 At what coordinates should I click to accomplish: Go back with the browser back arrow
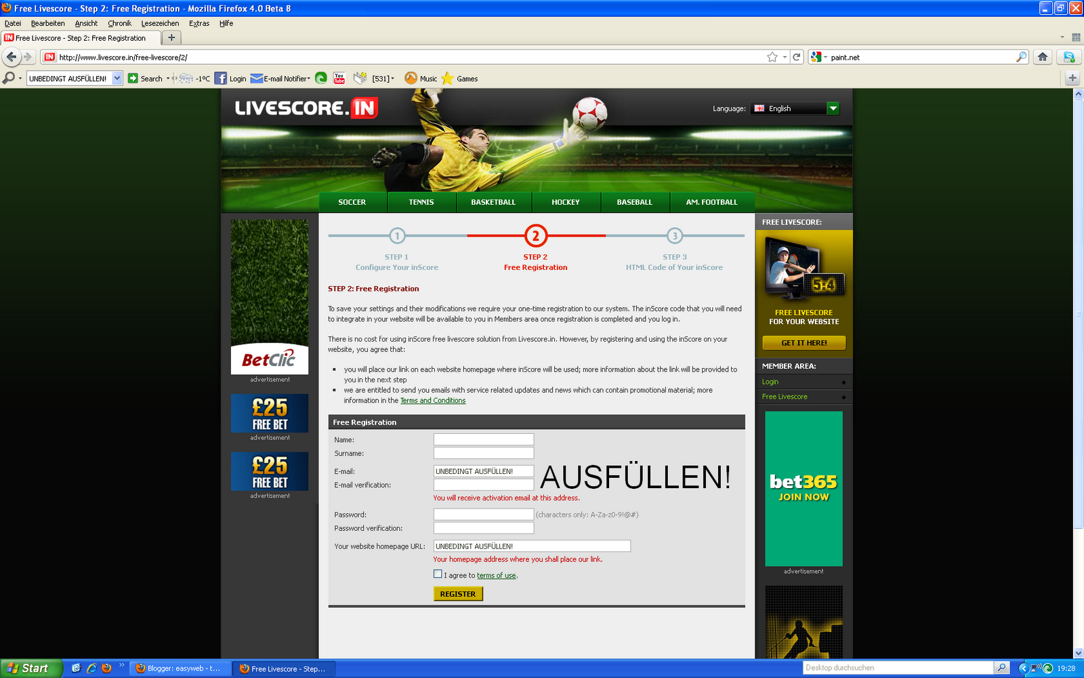click(12, 57)
